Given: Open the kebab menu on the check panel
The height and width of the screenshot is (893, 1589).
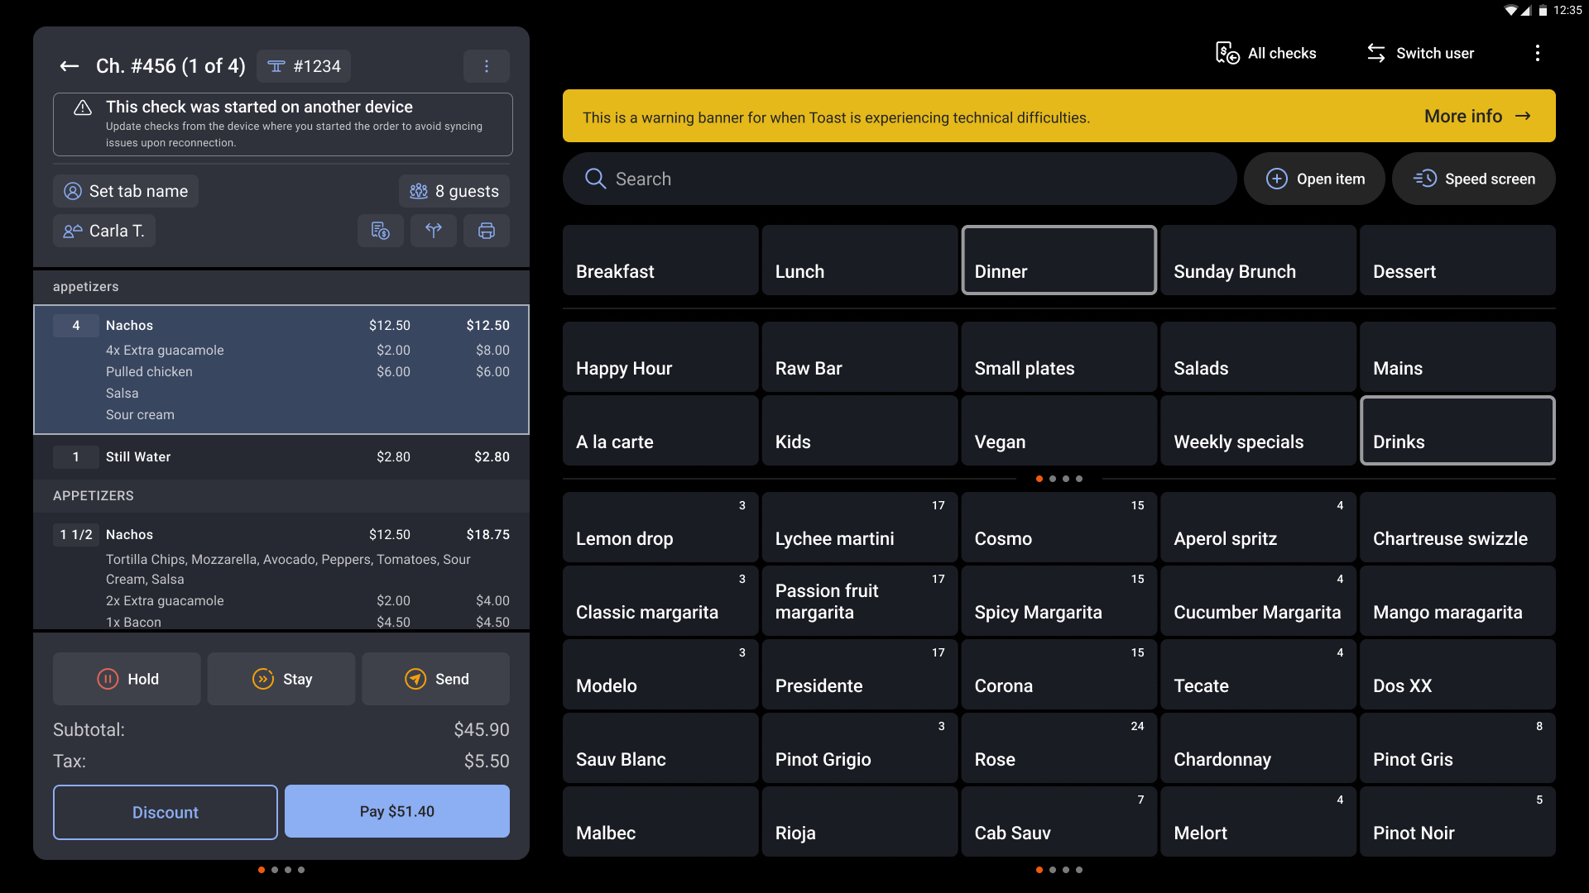Looking at the screenshot, I should point(487,66).
